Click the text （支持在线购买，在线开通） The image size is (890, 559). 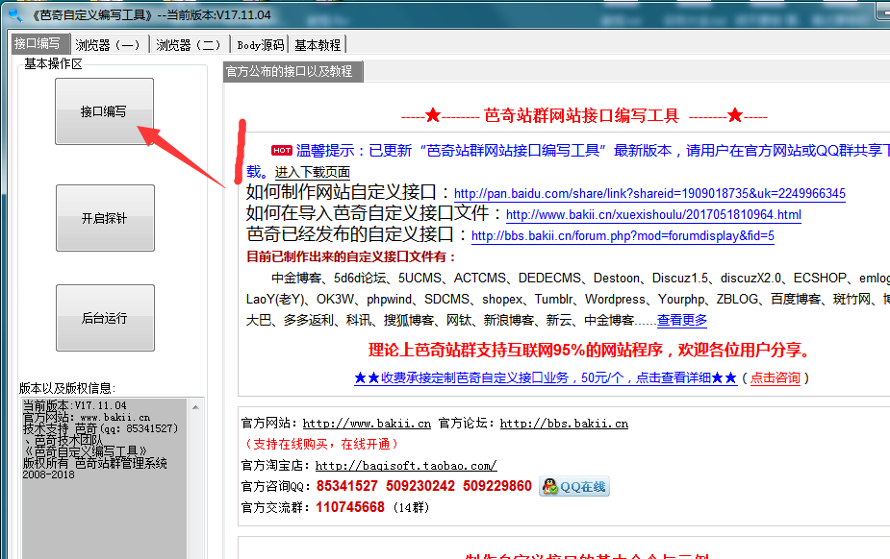pyautogui.click(x=322, y=444)
